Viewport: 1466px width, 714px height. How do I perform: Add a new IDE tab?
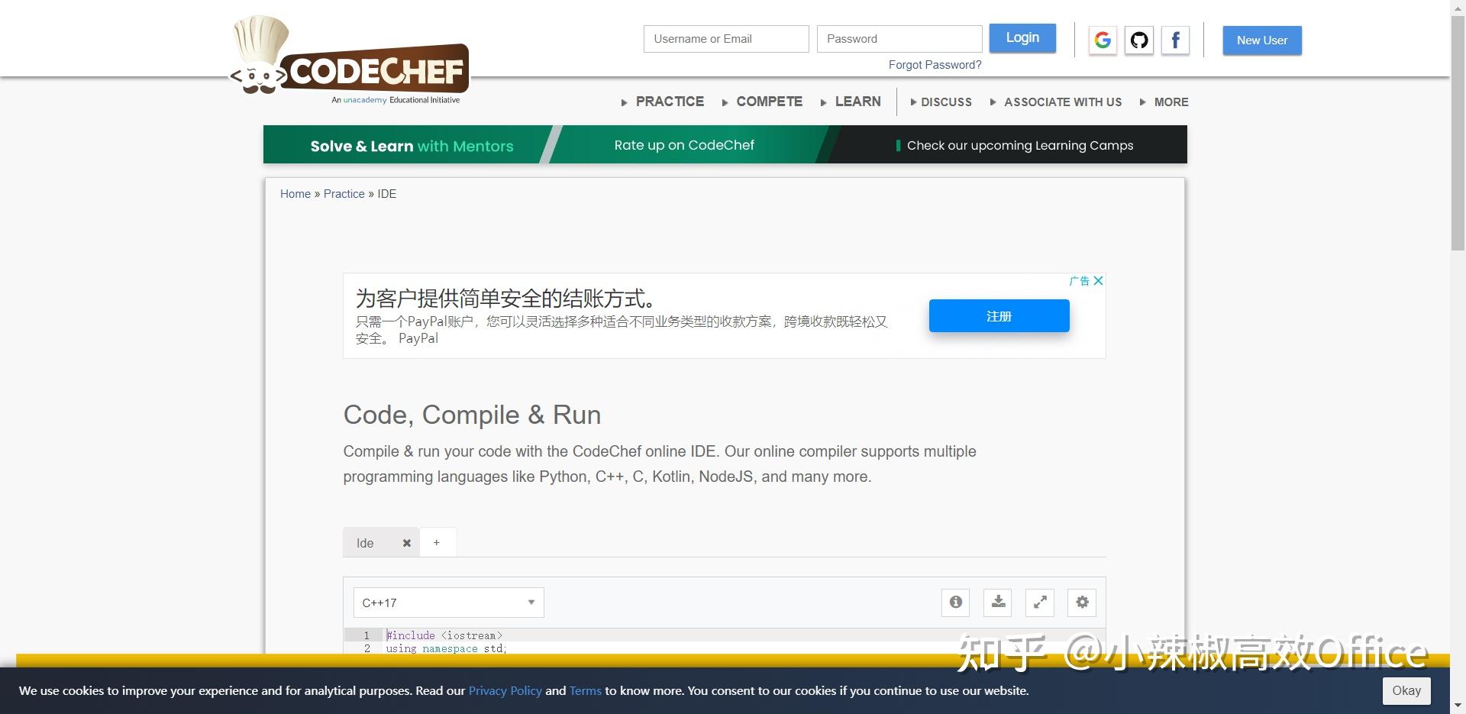(x=437, y=542)
